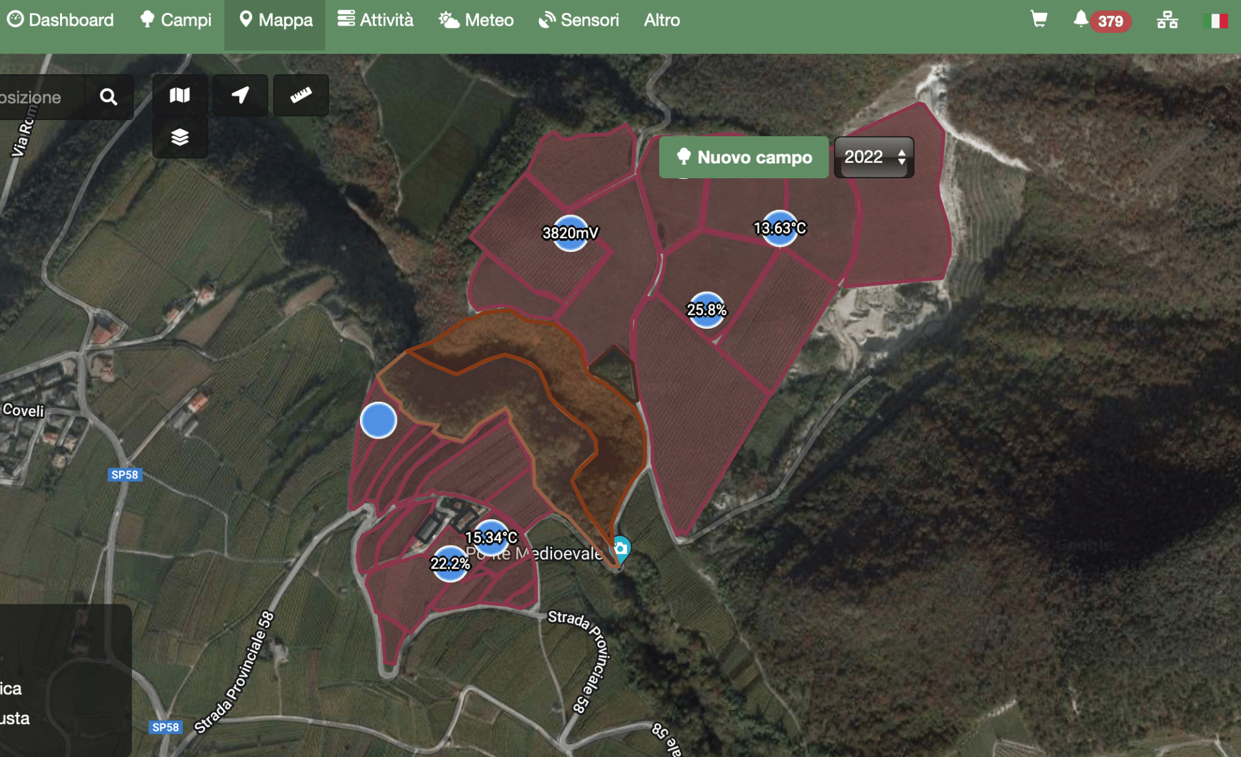This screenshot has height=757, width=1241.
Task: Click the network hierarchy icon
Action: (x=1167, y=20)
